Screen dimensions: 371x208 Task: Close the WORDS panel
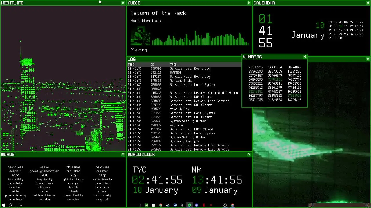point(123,155)
